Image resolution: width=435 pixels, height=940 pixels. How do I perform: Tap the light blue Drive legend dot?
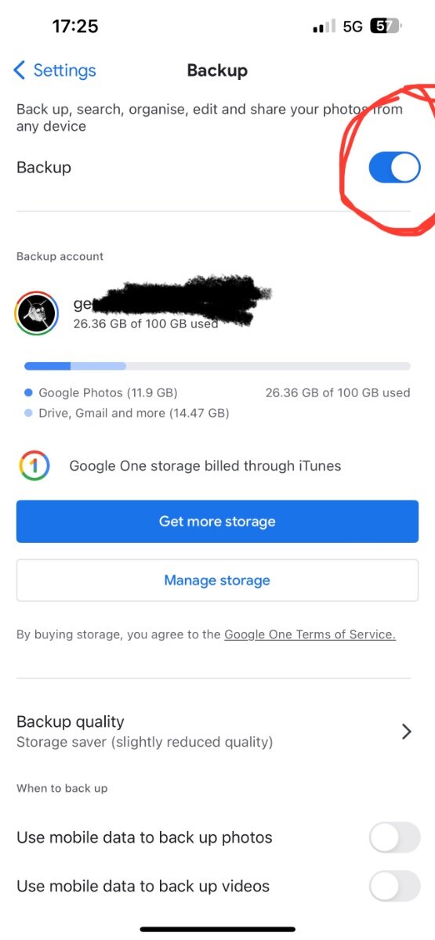28,413
